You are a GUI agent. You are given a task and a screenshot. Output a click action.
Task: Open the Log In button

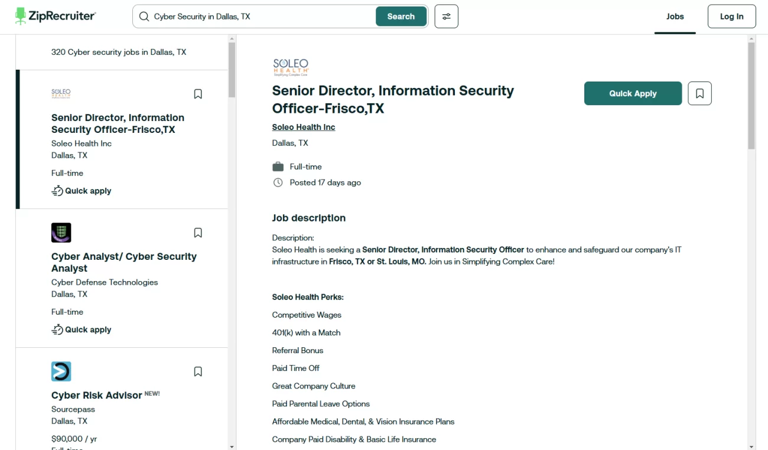point(731,17)
